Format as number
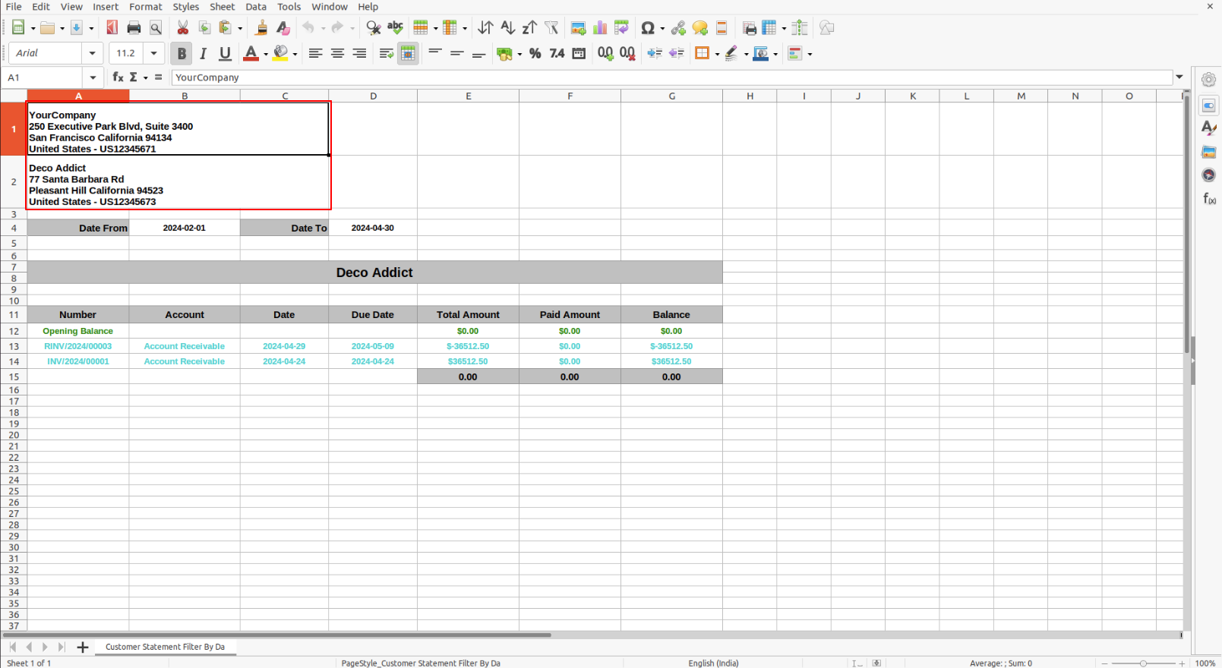The image size is (1222, 668). coord(557,53)
